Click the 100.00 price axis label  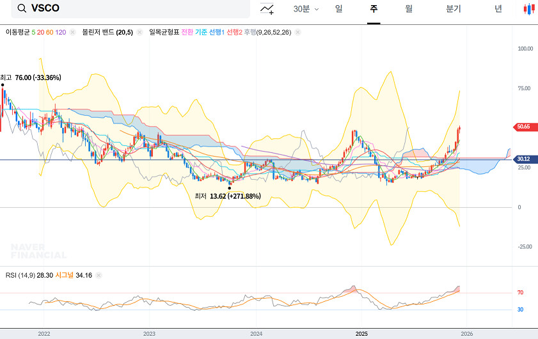pyautogui.click(x=525, y=49)
